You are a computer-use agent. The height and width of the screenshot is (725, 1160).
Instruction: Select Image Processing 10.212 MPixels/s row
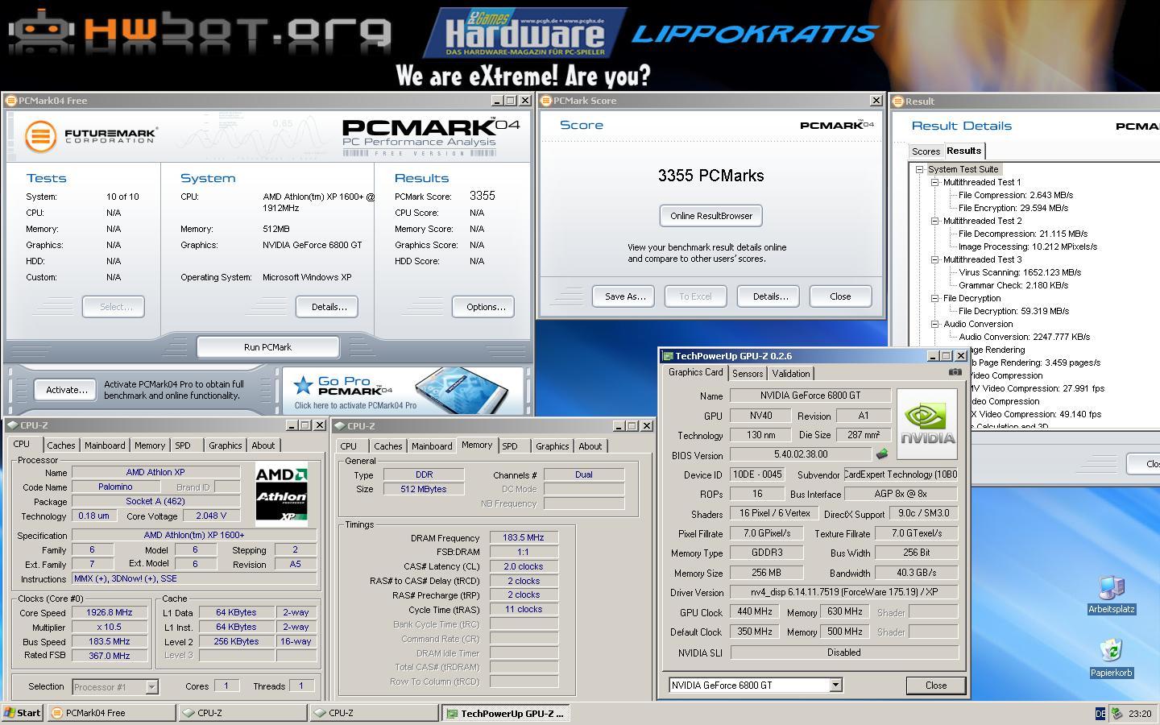click(x=1027, y=246)
